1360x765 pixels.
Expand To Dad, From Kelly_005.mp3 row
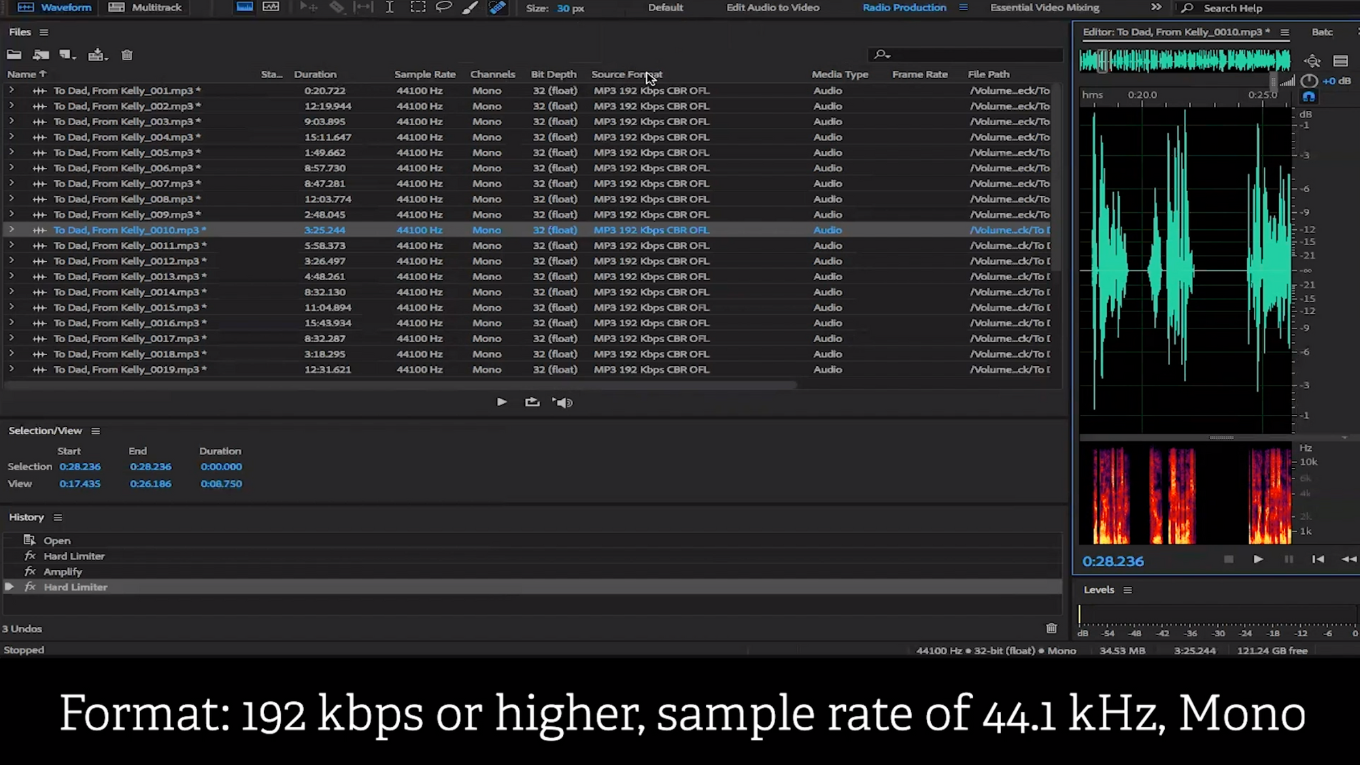(11, 152)
